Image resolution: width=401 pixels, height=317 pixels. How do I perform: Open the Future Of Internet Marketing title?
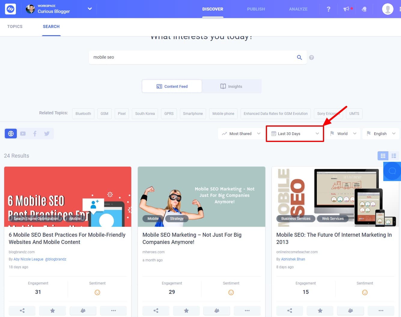tap(334, 239)
